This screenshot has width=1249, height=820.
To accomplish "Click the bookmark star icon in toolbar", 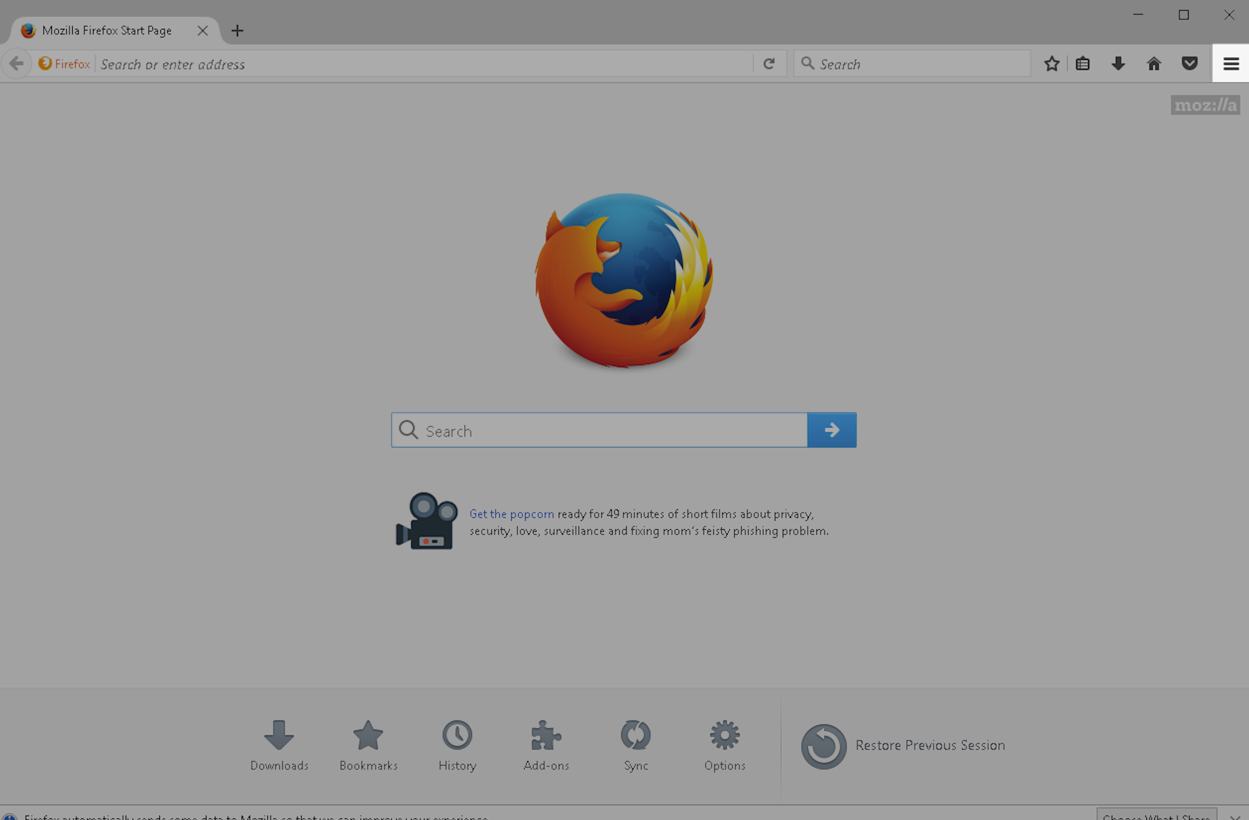I will pyautogui.click(x=1052, y=63).
